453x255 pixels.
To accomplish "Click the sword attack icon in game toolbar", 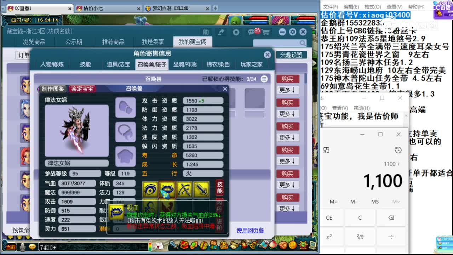I will (x=173, y=245).
